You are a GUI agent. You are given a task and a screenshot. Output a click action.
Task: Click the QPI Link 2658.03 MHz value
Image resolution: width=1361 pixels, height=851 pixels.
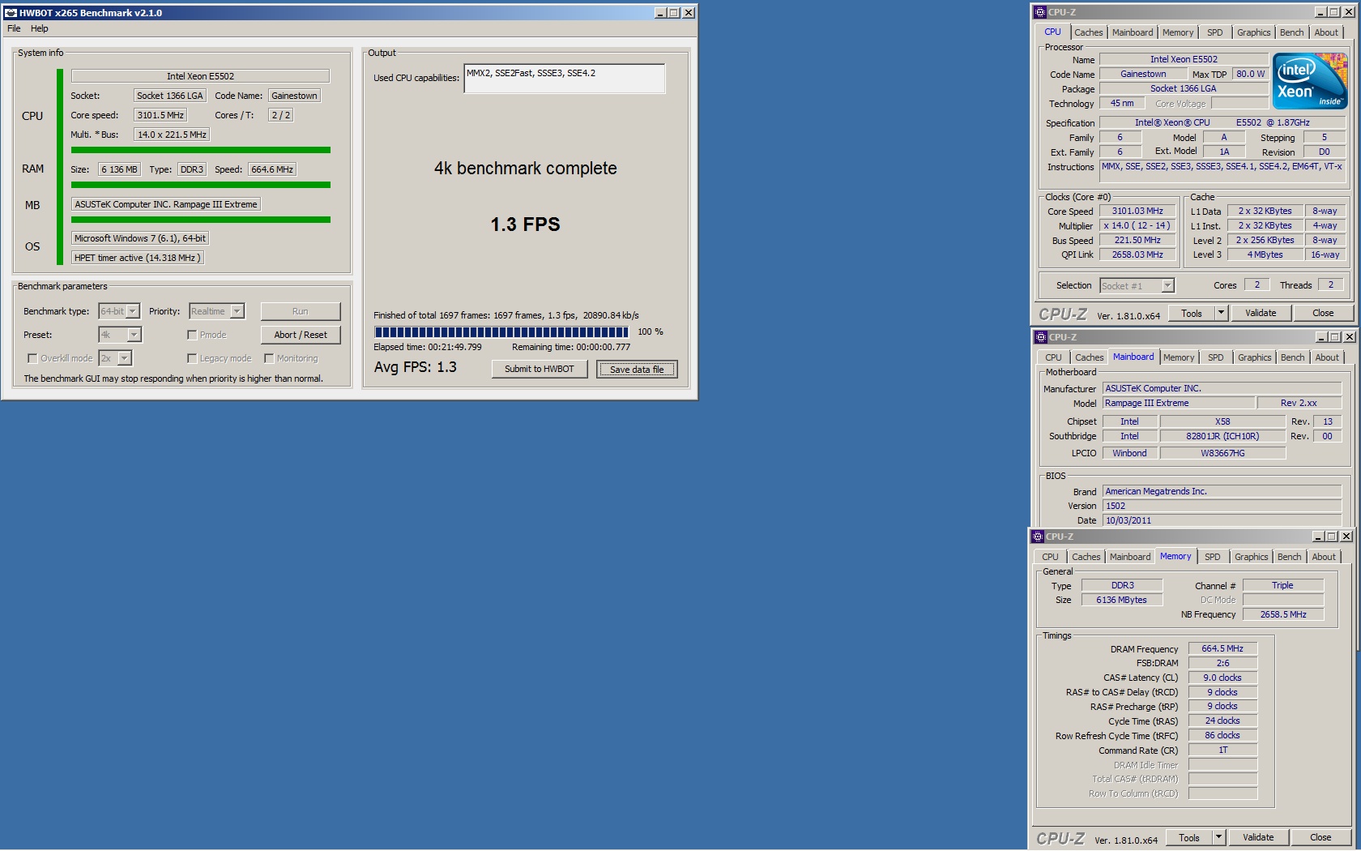pyautogui.click(x=1137, y=254)
